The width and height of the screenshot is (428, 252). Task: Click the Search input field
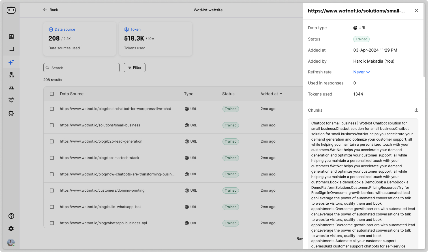point(82,68)
